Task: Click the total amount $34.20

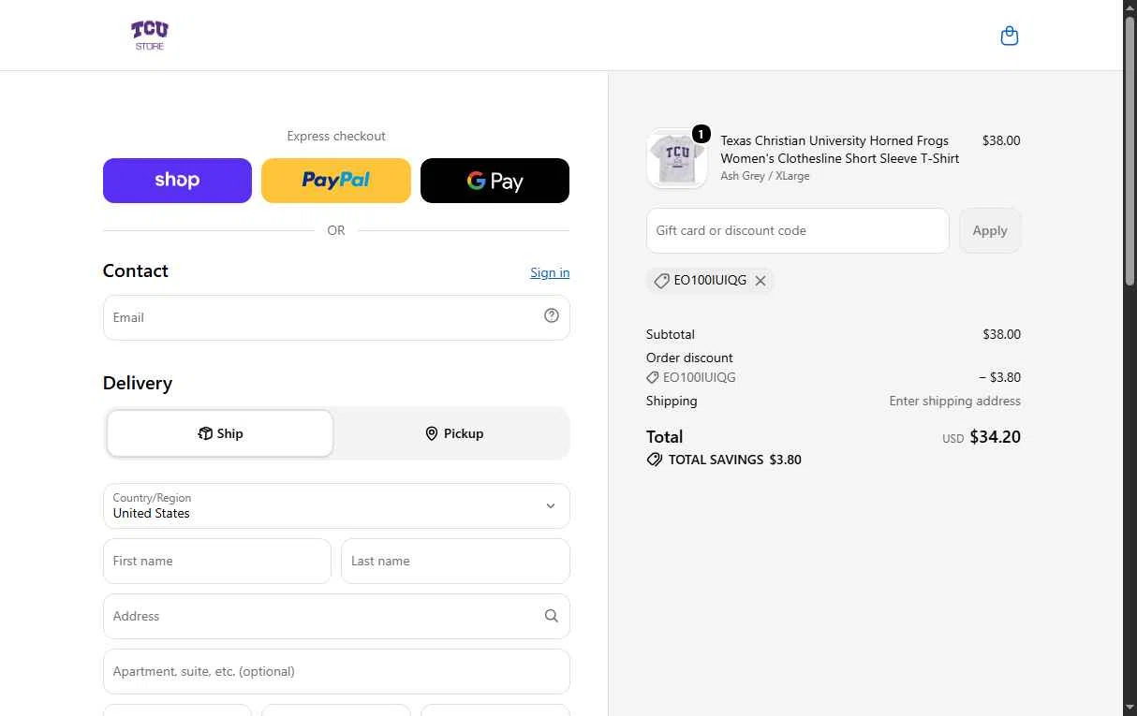Action: pos(995,436)
